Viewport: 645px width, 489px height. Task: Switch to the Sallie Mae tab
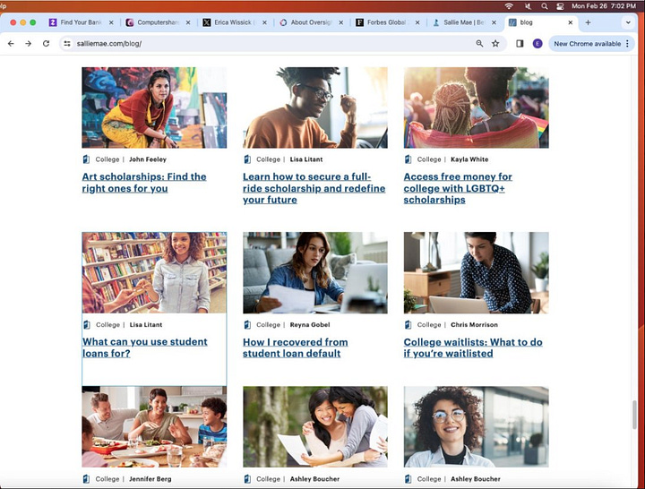464,22
